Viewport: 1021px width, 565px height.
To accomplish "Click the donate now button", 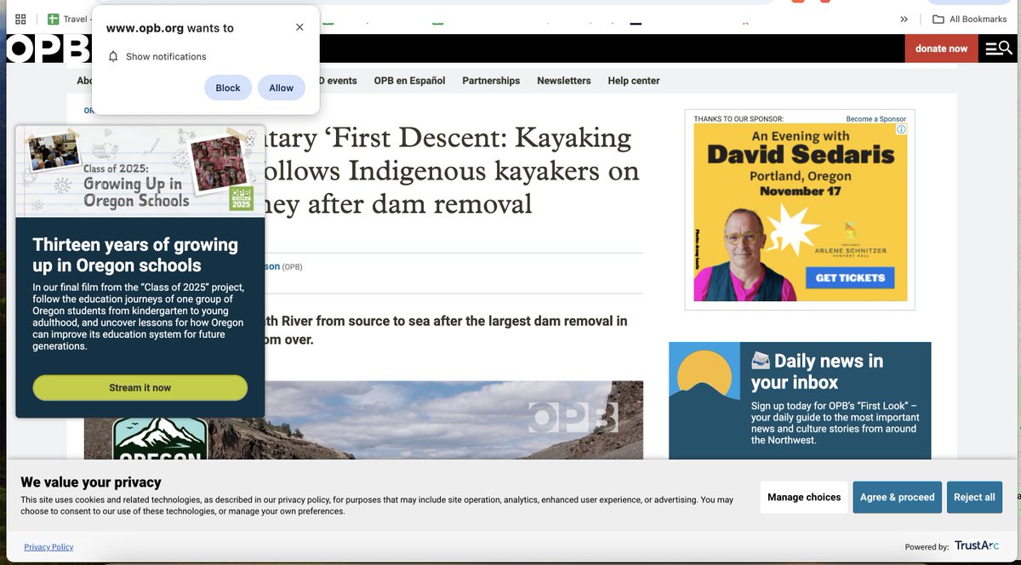I will pos(941,49).
